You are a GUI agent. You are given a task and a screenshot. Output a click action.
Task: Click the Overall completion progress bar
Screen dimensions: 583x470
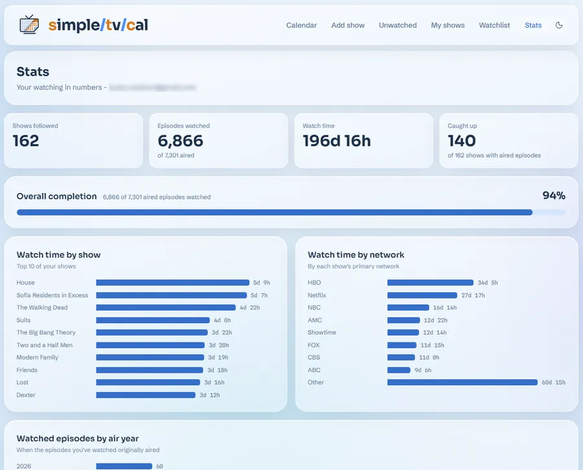click(x=291, y=212)
